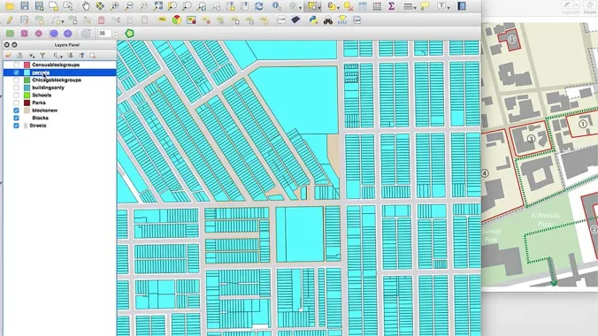Screen dimensions: 598x336
Task: Click the Refresh map icon
Action: pyautogui.click(x=259, y=5)
